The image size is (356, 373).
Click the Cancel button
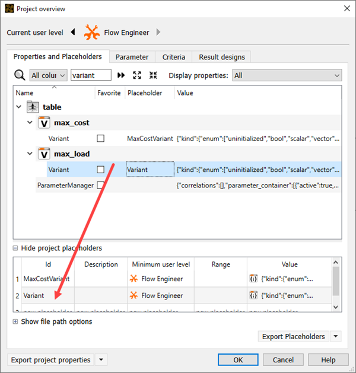pos(283,360)
